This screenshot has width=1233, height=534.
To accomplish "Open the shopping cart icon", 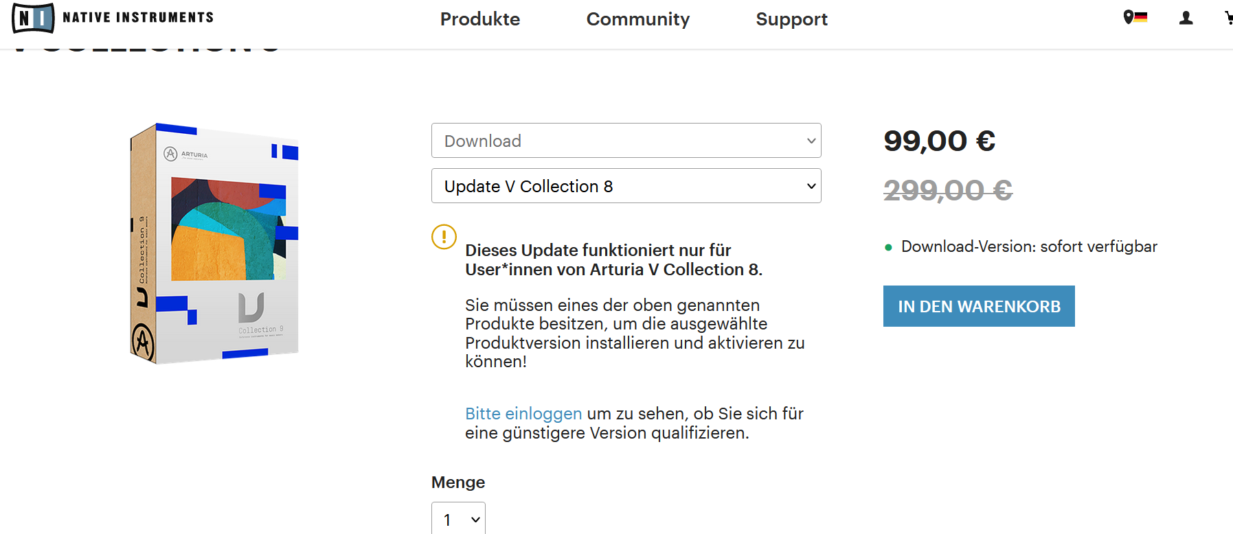I will coord(1228,18).
